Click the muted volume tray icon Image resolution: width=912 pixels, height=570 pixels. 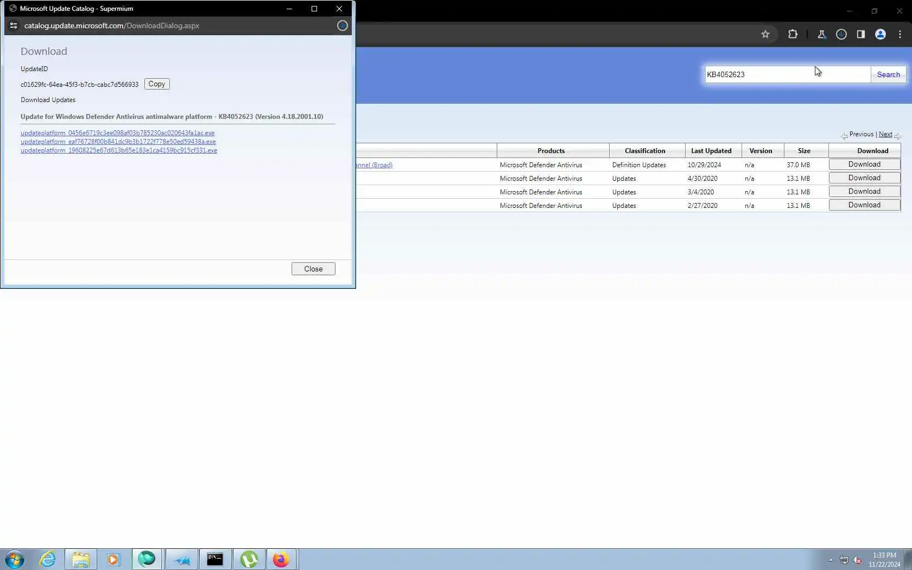[857, 560]
